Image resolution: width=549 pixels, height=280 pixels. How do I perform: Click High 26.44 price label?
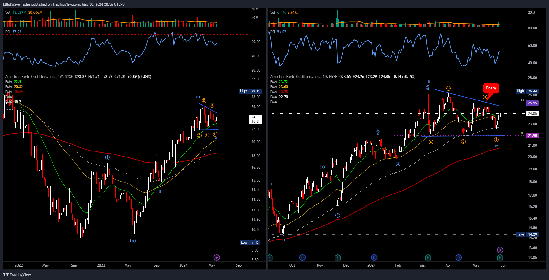527,91
